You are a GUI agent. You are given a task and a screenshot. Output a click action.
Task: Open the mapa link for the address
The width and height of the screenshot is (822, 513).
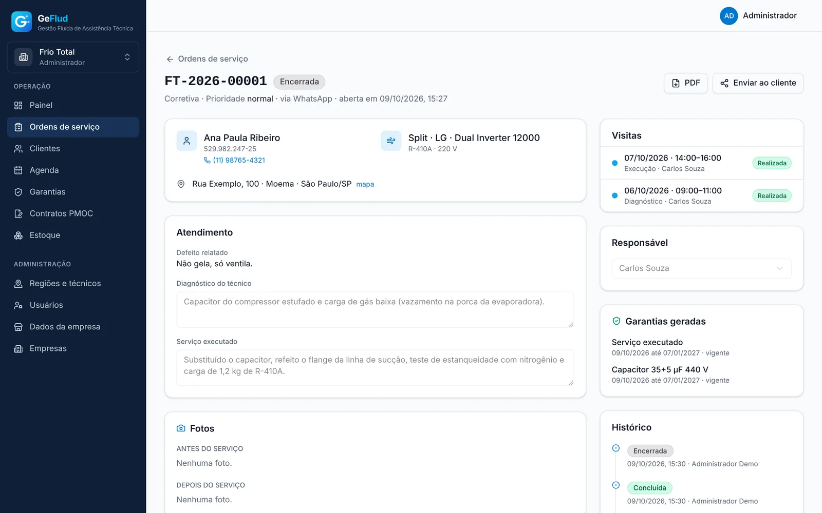[365, 184]
